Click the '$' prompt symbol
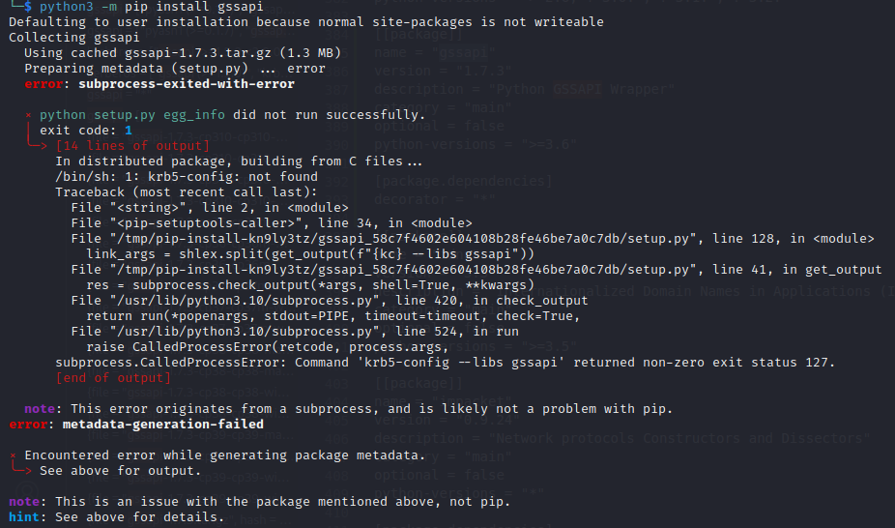Image resolution: width=895 pixels, height=528 pixels. (27, 7)
